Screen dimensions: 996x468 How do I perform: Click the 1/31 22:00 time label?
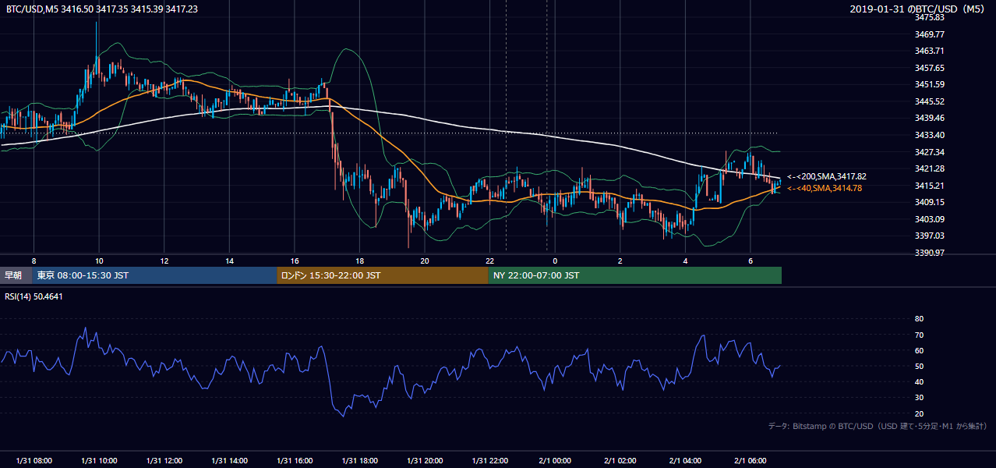(490, 460)
